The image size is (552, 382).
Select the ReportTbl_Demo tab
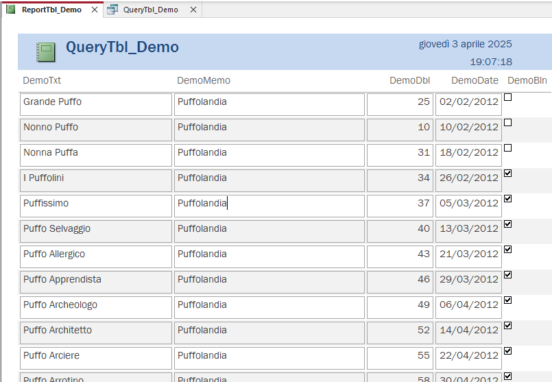(x=51, y=10)
